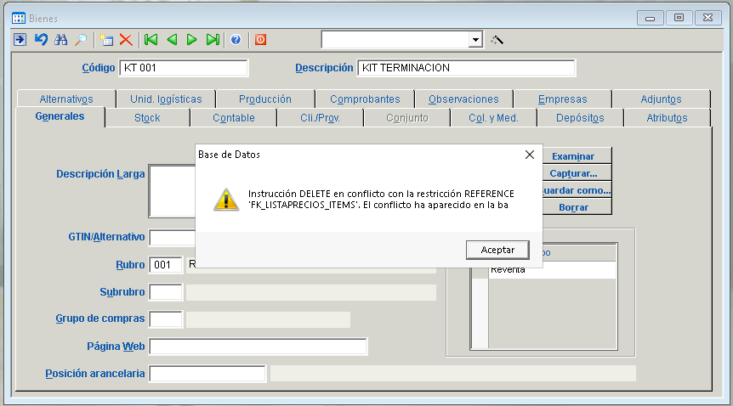Click the magnifying glass icon
The height and width of the screenshot is (406, 733).
coord(81,40)
